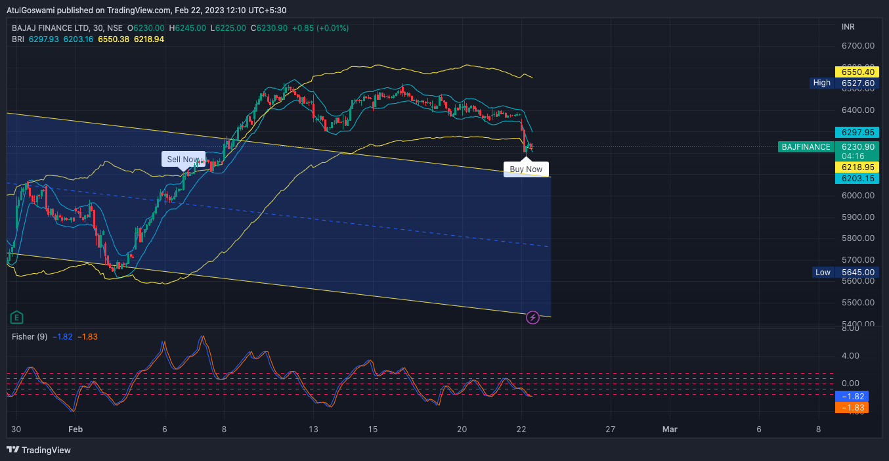Click the cyan 6297.95 price label

(856, 132)
